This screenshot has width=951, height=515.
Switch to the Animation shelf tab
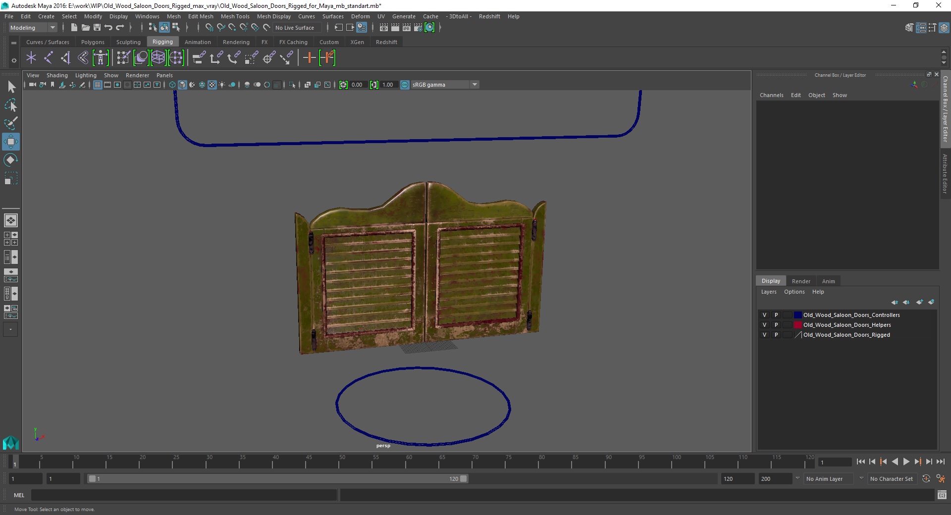point(198,42)
